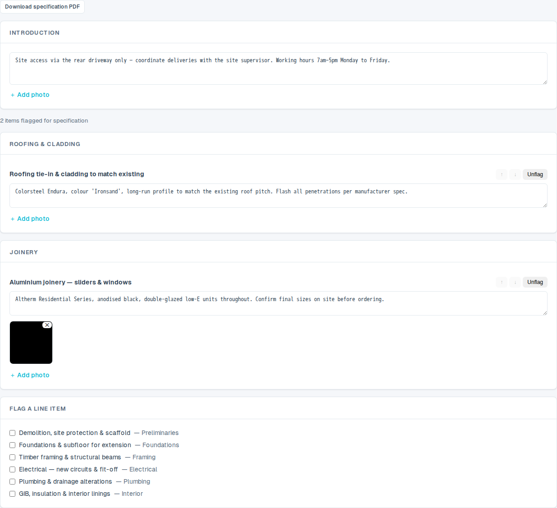Add photo to Roofing & Cladding item
The width and height of the screenshot is (557, 508).
[x=30, y=219]
